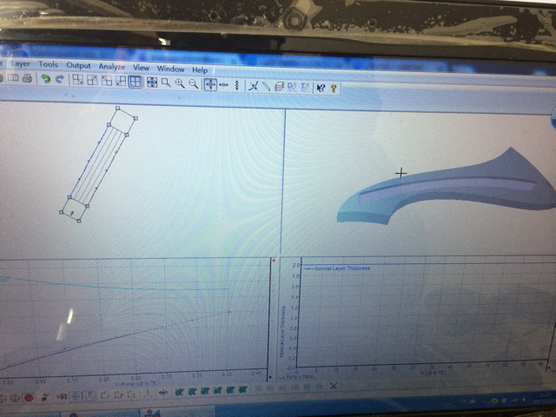
Task: Click the three-axis triad icon
Action: (148, 394)
